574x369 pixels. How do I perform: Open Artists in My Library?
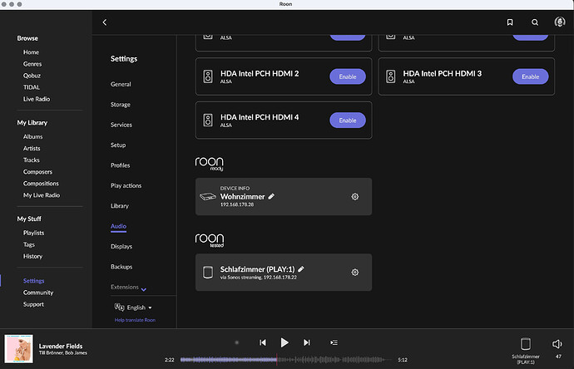click(x=32, y=149)
